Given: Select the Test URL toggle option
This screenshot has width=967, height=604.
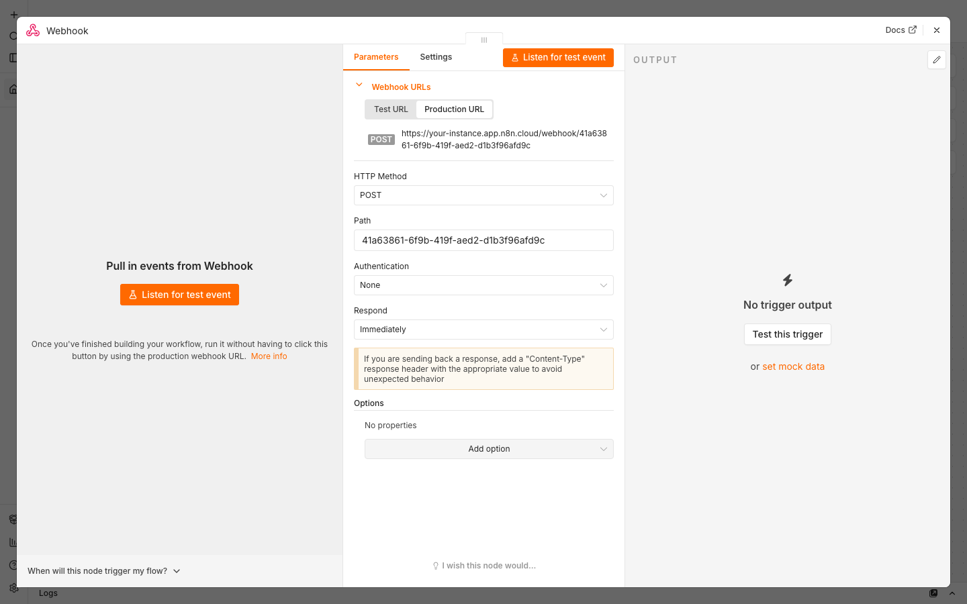Looking at the screenshot, I should (391, 109).
